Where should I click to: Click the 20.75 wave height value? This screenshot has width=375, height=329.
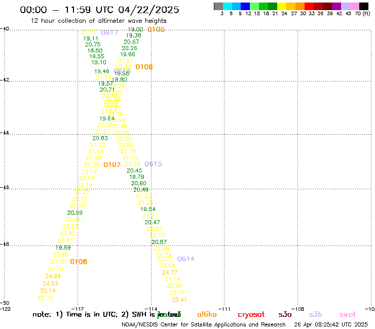click(93, 45)
